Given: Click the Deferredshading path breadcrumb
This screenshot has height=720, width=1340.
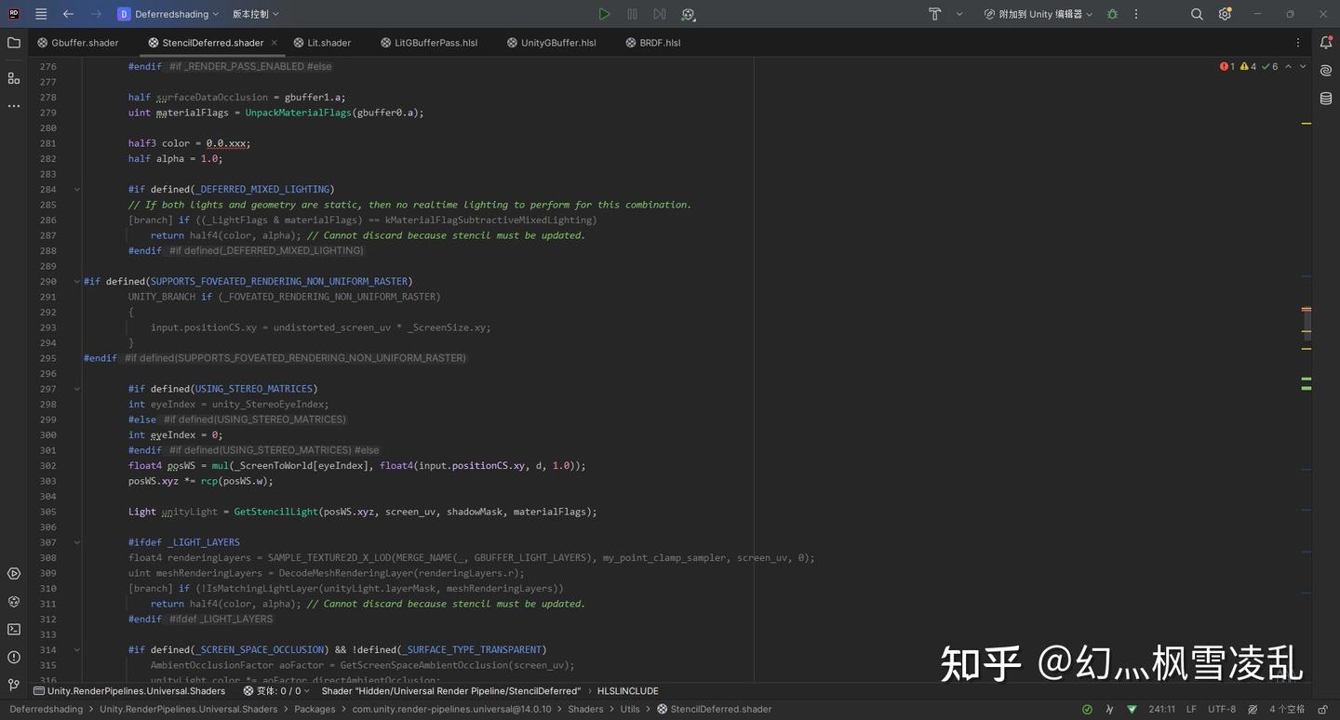Looking at the screenshot, I should click(46, 709).
